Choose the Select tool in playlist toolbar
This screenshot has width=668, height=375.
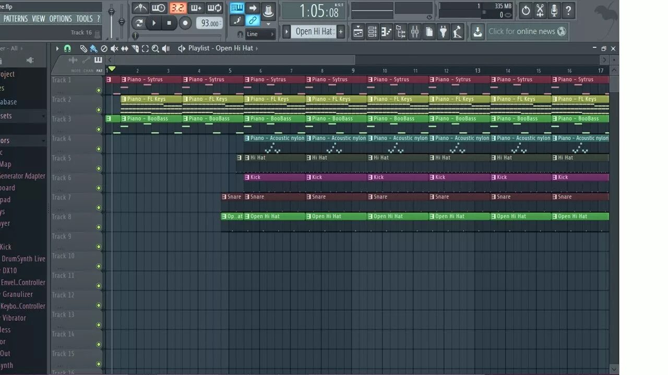(x=145, y=48)
